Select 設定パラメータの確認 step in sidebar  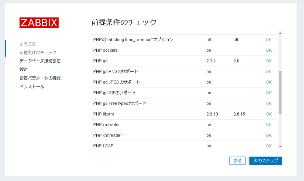point(40,78)
